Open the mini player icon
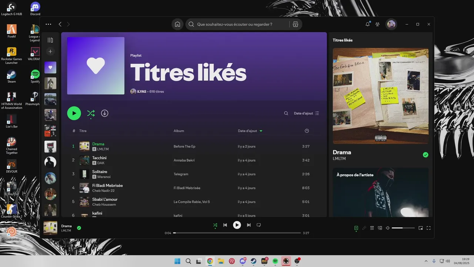474x267 pixels. click(421, 228)
